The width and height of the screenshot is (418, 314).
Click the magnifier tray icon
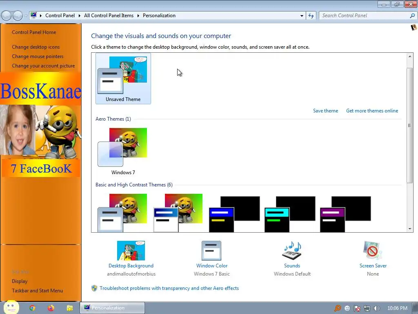click(338, 308)
